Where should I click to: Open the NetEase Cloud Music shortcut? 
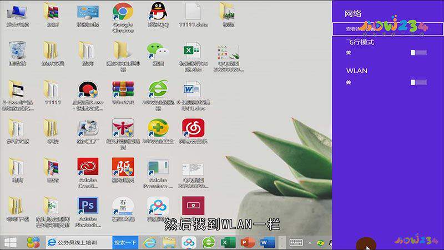193,128
